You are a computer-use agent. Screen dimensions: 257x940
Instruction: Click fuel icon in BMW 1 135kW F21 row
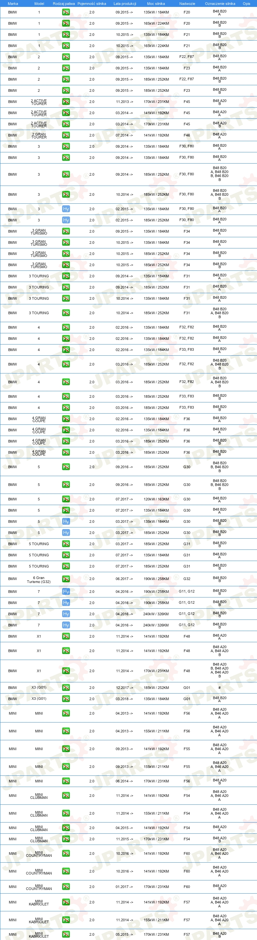click(x=66, y=35)
